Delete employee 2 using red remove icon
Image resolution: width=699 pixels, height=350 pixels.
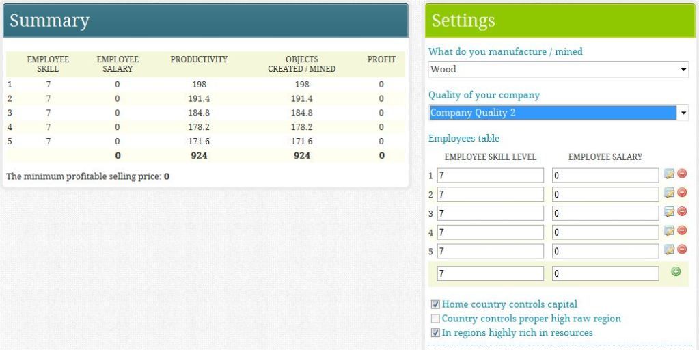tap(681, 193)
